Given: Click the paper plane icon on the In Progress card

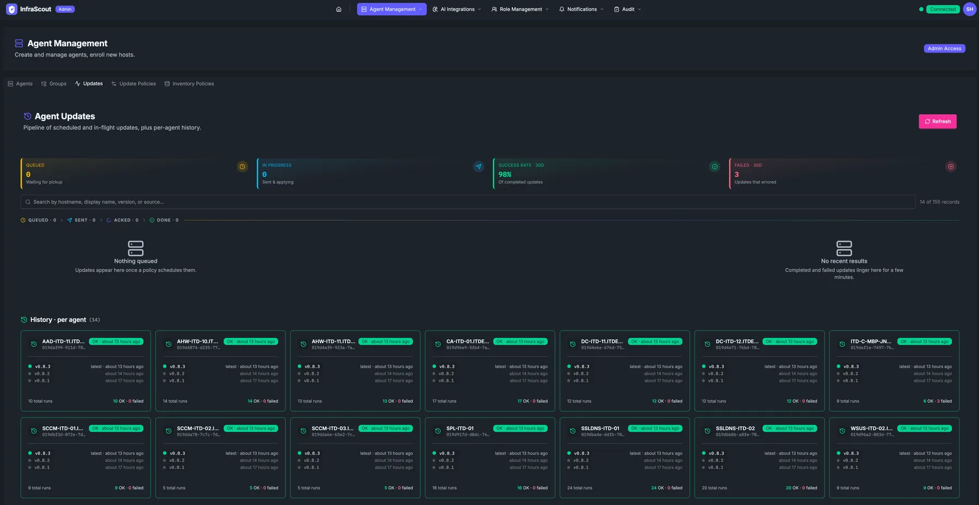Looking at the screenshot, I should [479, 167].
